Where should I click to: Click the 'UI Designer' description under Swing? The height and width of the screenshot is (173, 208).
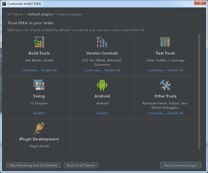[x=39, y=103]
